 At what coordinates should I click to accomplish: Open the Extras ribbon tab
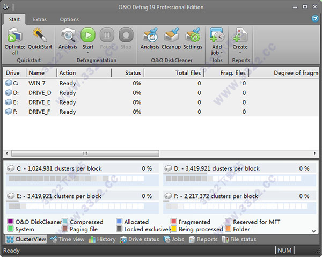point(40,19)
